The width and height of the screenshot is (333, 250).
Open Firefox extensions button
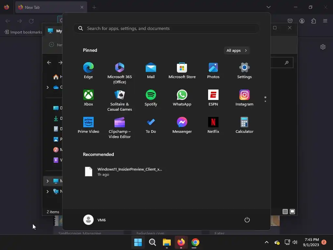tap(313, 21)
